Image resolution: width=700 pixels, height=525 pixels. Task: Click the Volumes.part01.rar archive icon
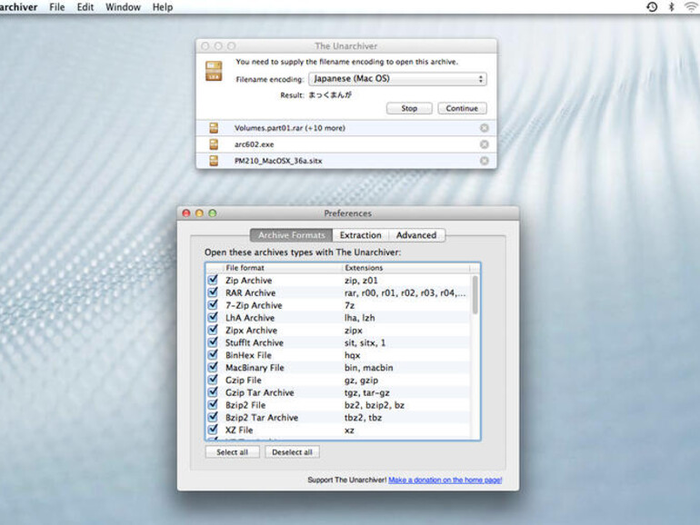point(214,128)
